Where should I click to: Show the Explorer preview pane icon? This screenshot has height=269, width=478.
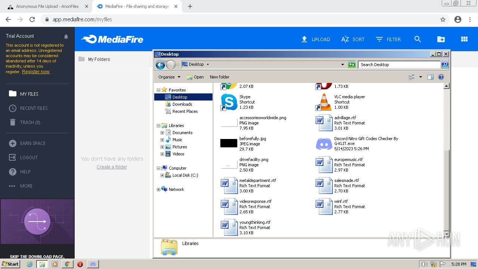(x=430, y=77)
